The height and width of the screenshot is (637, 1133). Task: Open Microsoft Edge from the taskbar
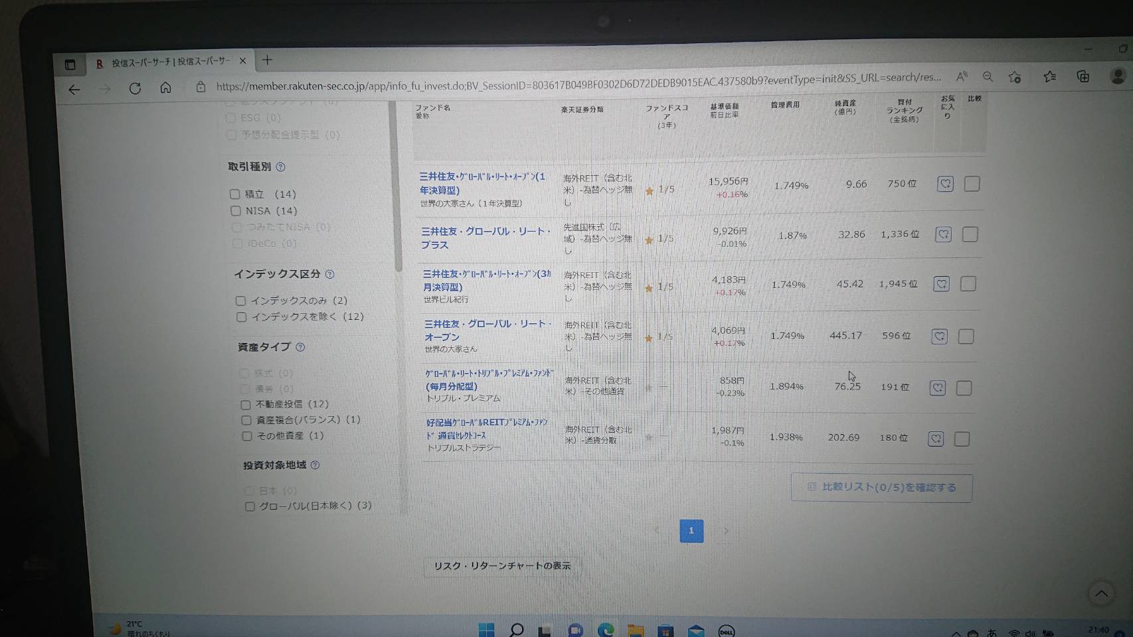point(606,630)
